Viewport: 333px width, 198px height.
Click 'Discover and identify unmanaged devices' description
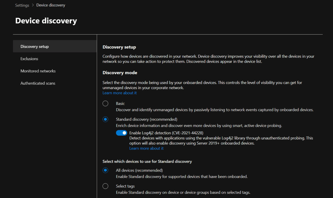pos(215,110)
